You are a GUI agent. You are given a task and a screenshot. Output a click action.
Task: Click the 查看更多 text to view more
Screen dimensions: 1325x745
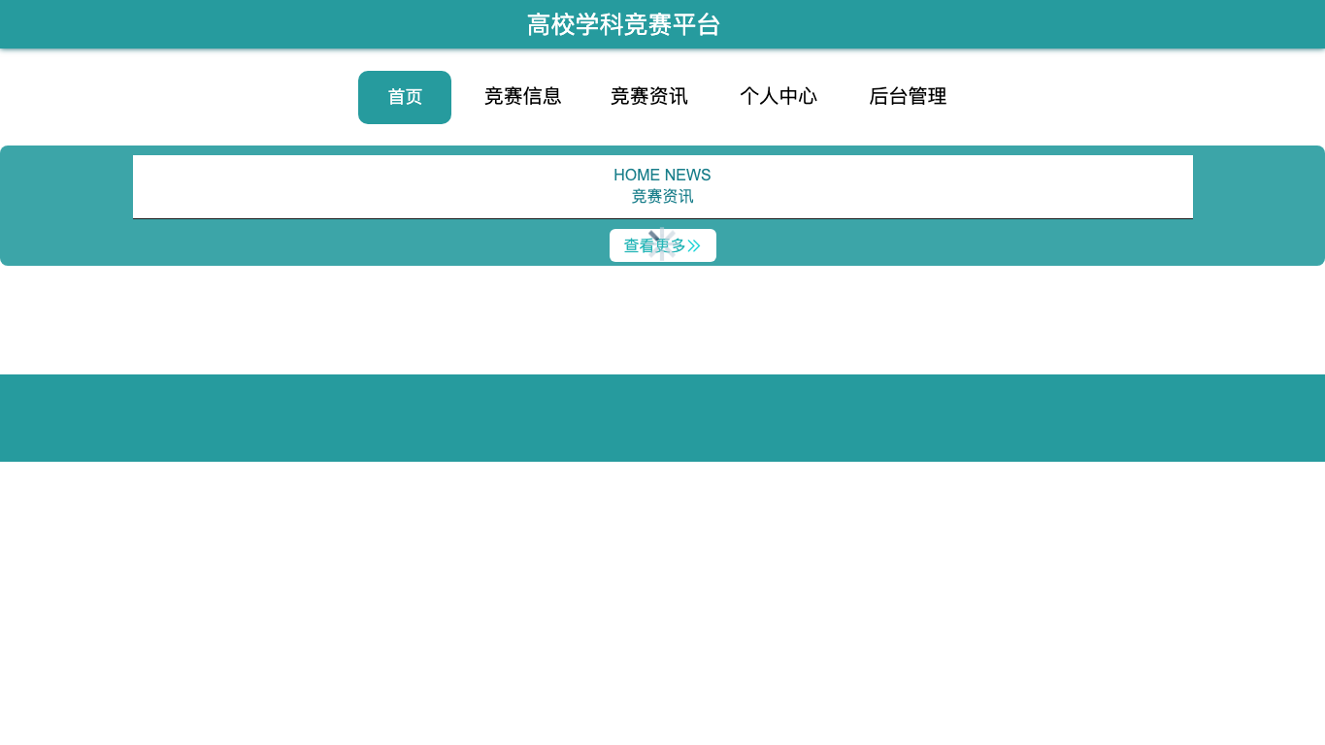tap(654, 246)
